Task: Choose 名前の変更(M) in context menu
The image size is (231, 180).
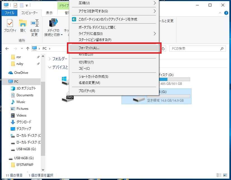Action: click(x=114, y=83)
